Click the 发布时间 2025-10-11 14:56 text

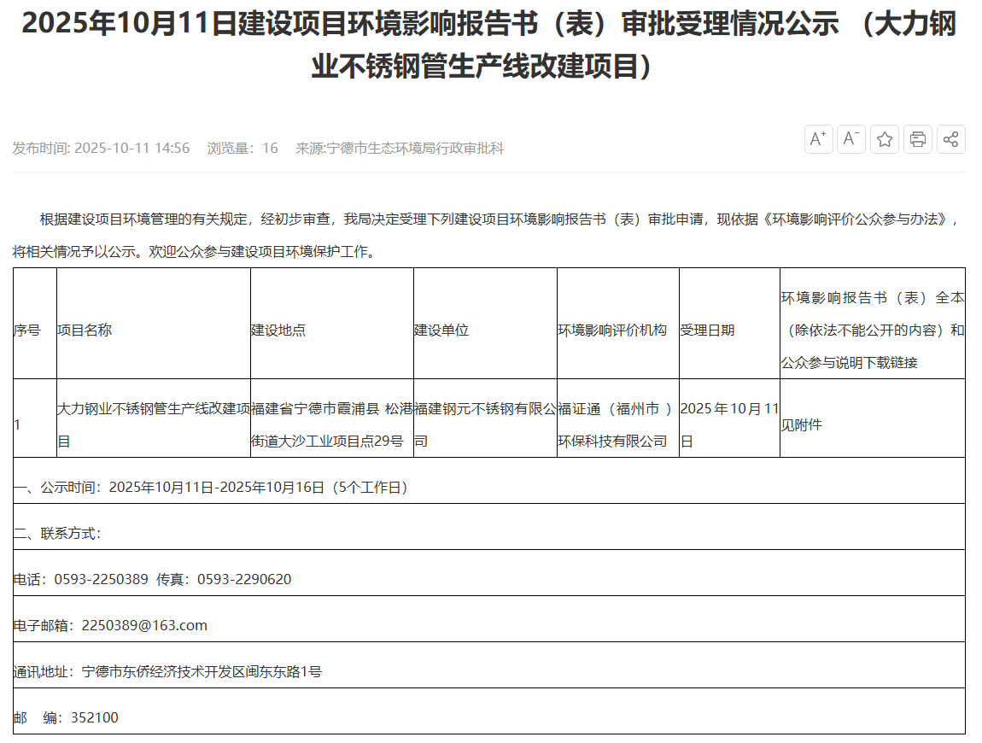point(101,149)
